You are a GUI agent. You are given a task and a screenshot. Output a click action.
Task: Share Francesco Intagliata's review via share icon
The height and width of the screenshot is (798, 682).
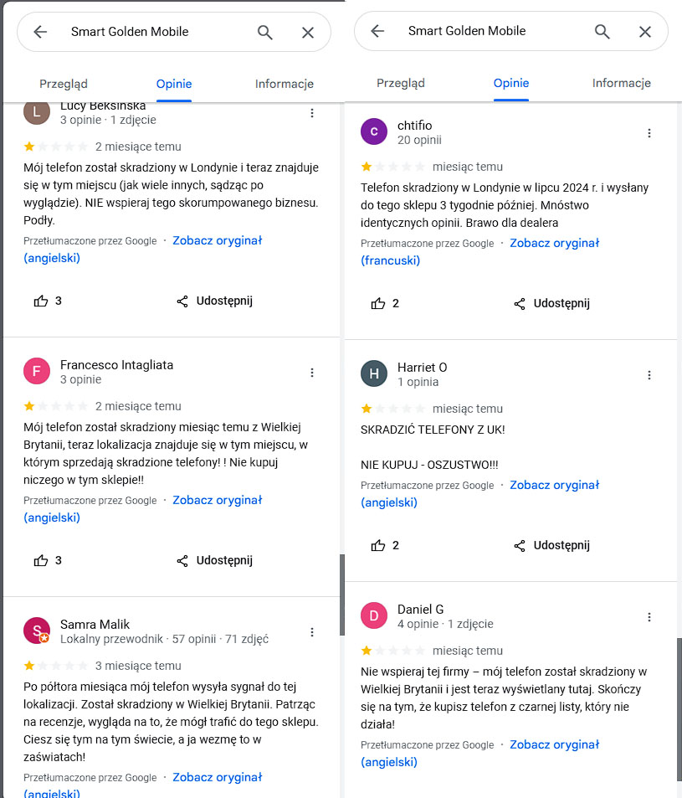[x=182, y=561]
